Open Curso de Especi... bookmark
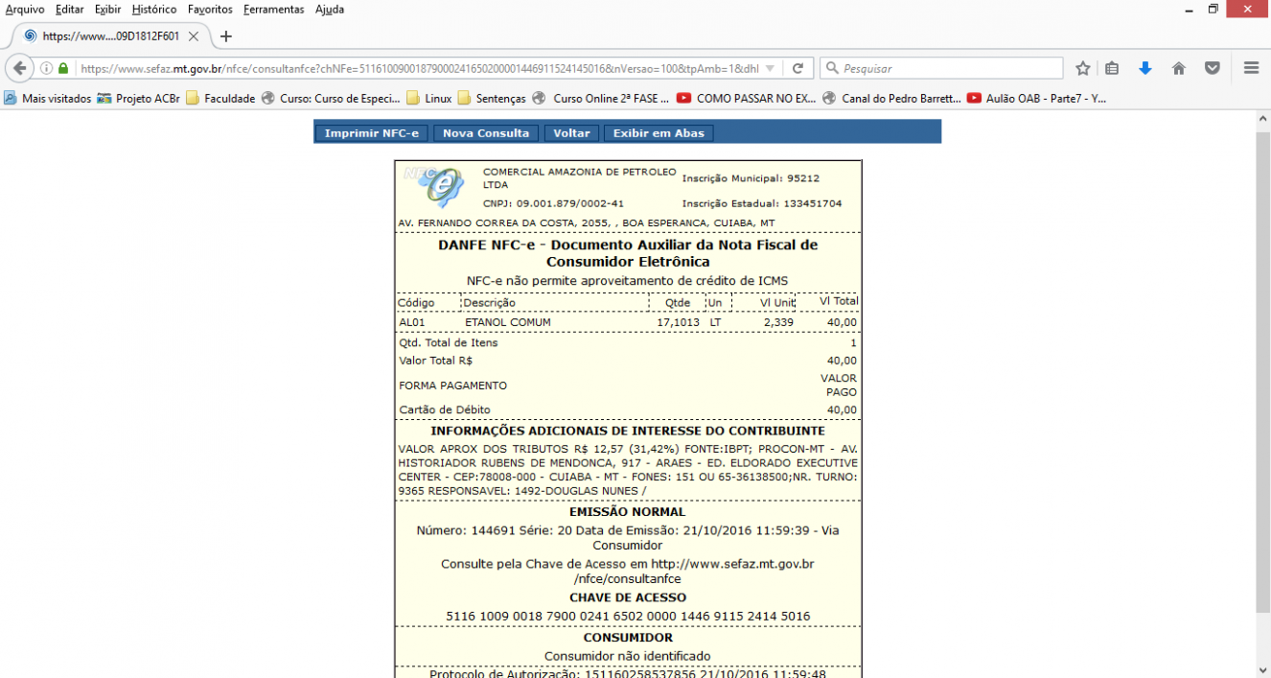The height and width of the screenshot is (678, 1271). point(330,98)
